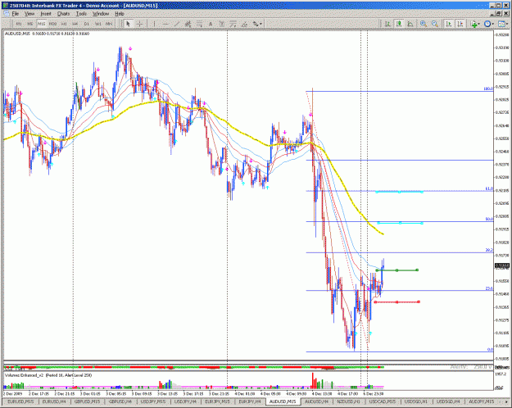Screen dimensions: 512x408
Task: Pick the Trendline drawing tool
Action: pyautogui.click(x=177, y=24)
